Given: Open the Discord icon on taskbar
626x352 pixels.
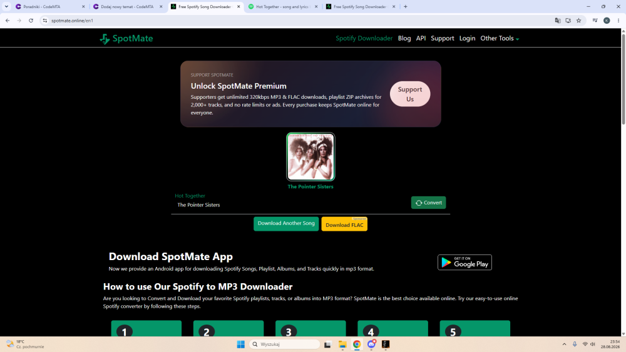Looking at the screenshot, I should pyautogui.click(x=371, y=344).
